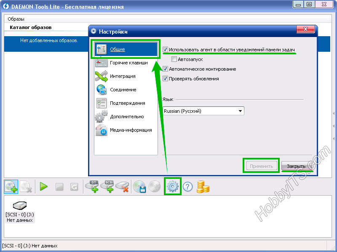Click the Add Image toolbar icon

11,186
